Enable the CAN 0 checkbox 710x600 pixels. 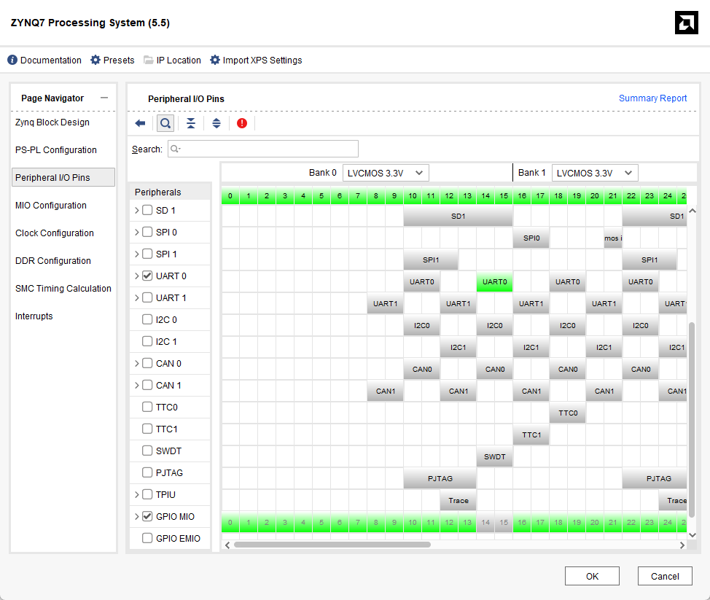[147, 363]
